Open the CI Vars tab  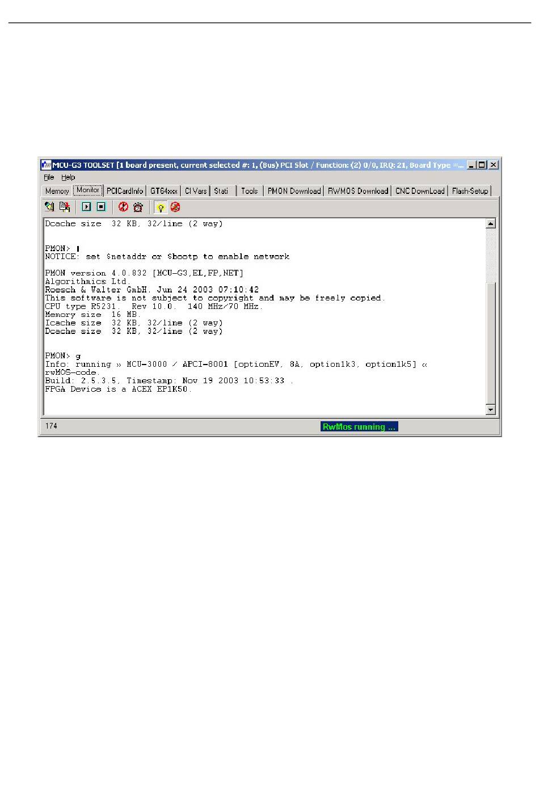click(x=196, y=191)
